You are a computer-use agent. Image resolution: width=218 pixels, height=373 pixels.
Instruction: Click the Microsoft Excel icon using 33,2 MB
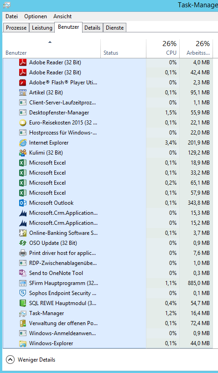[23, 173]
